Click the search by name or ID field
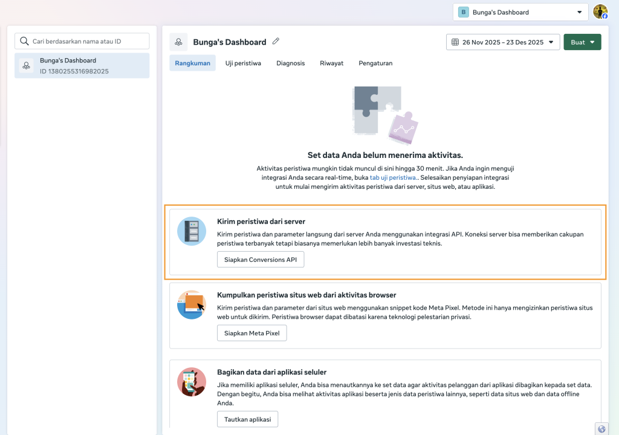Viewport: 619px width, 435px height. click(82, 41)
